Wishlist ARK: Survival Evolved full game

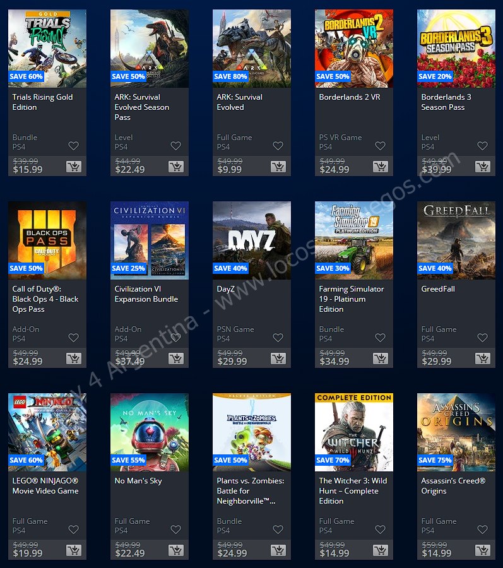[278, 146]
